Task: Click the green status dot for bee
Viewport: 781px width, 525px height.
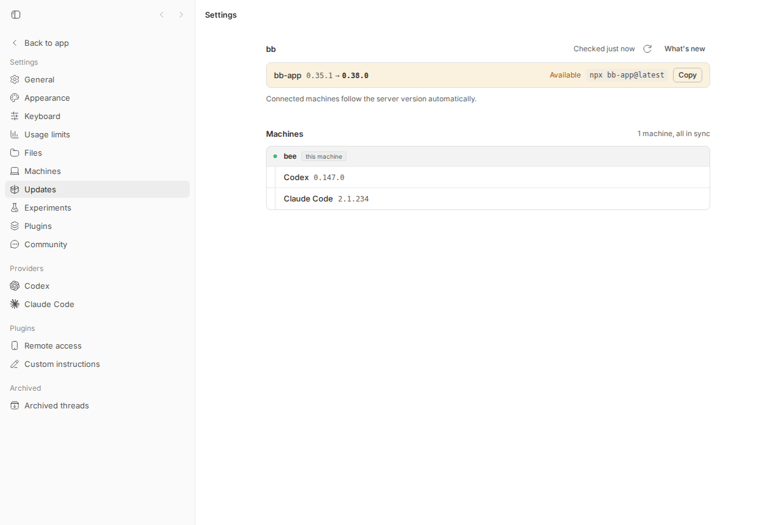Action: (x=275, y=156)
